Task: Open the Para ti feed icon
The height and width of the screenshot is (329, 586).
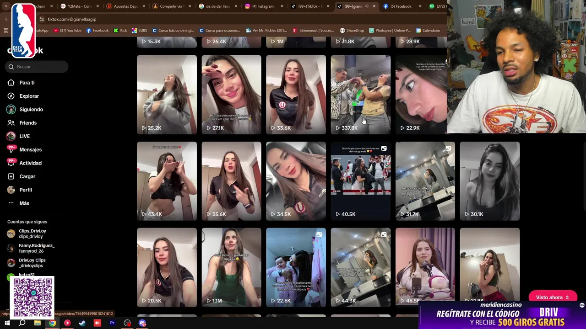Action: pos(11,83)
